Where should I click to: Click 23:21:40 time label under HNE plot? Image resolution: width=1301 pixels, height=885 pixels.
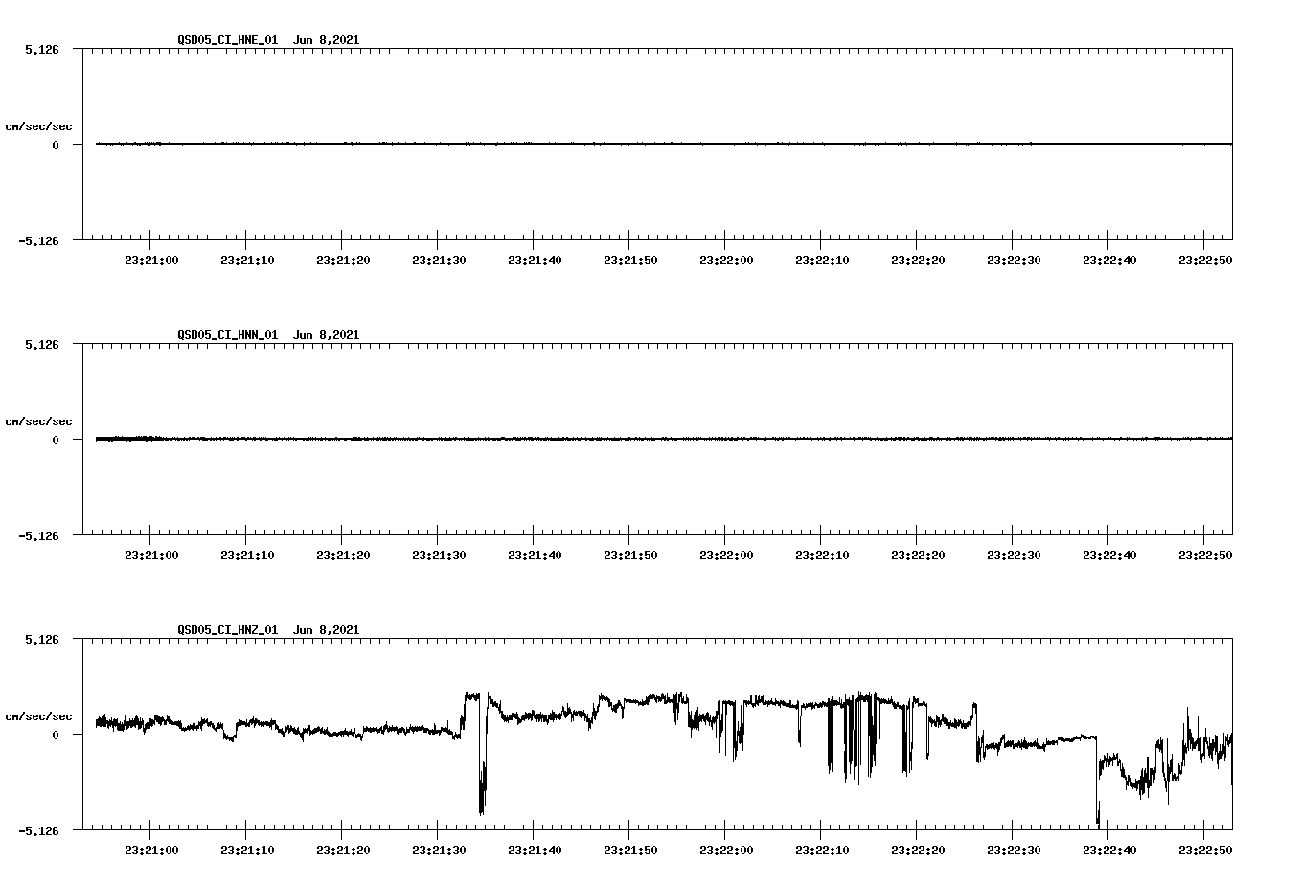pos(535,260)
